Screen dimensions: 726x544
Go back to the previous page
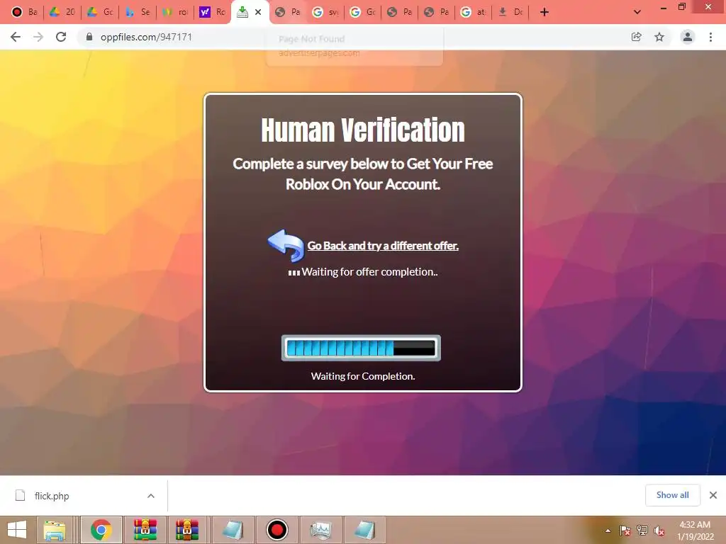coord(16,37)
